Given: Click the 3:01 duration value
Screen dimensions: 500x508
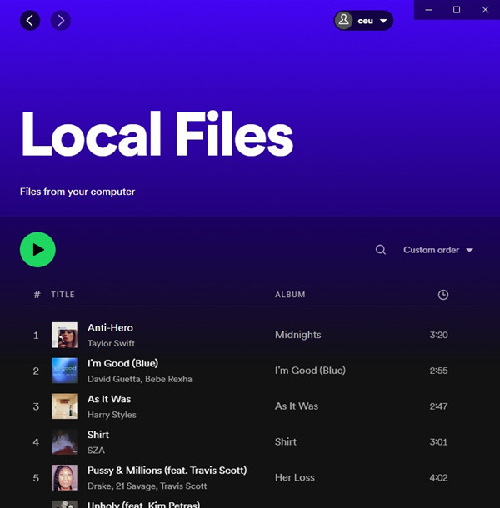Looking at the screenshot, I should tap(438, 441).
